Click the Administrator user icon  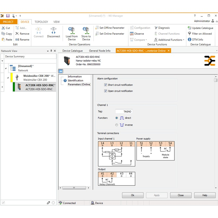pyautogui.click(x=213, y=21)
